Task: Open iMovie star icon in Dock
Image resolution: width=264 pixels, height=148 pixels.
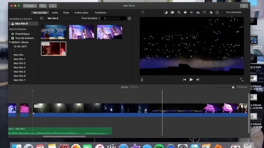Action: point(135,146)
